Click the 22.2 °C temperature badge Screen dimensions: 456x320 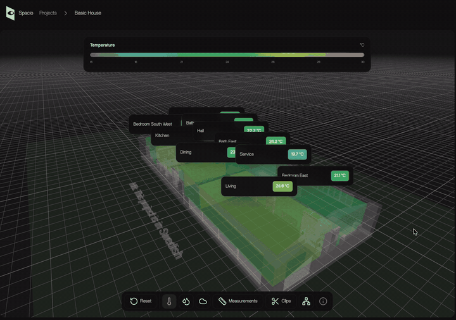pyautogui.click(x=254, y=130)
